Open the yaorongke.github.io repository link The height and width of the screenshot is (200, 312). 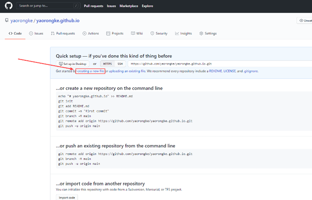point(58,21)
